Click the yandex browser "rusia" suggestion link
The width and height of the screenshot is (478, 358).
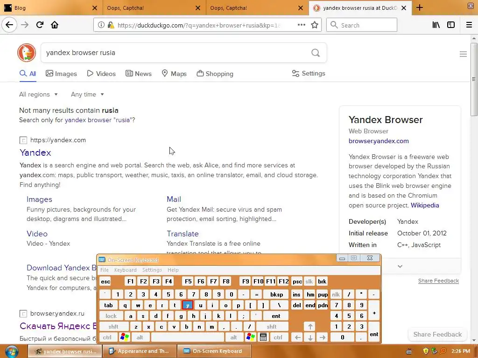point(100,120)
